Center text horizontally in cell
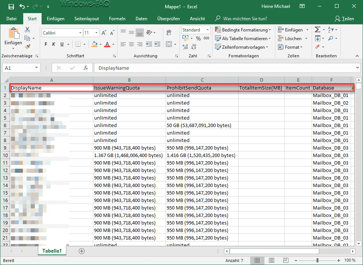363x265 pixels. click(131, 44)
